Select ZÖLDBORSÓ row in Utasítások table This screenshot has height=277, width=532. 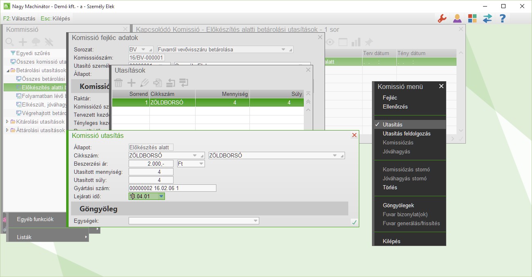click(x=208, y=102)
